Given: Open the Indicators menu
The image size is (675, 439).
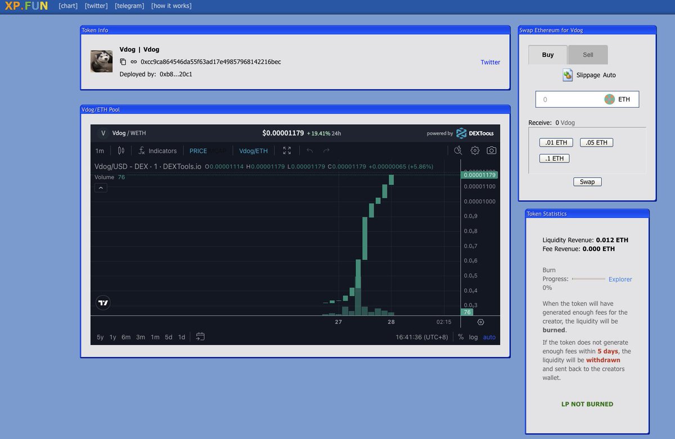Looking at the screenshot, I should point(157,151).
